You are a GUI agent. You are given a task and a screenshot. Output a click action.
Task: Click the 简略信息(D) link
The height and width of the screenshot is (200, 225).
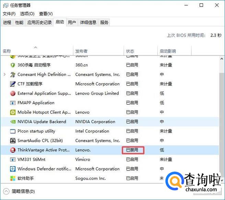tap(23, 191)
